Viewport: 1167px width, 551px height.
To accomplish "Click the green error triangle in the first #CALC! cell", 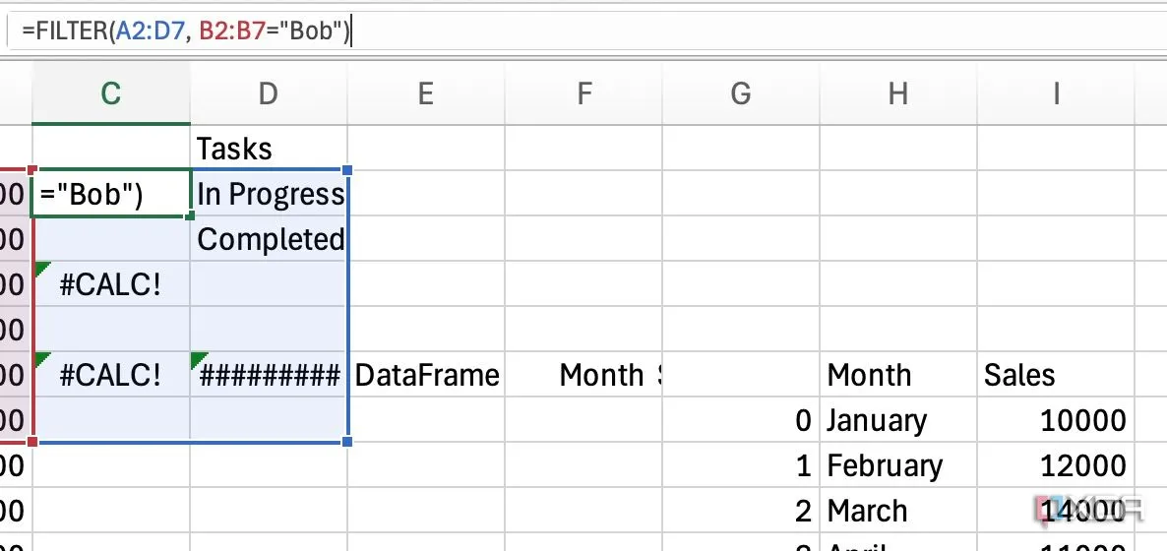I will coord(42,269).
